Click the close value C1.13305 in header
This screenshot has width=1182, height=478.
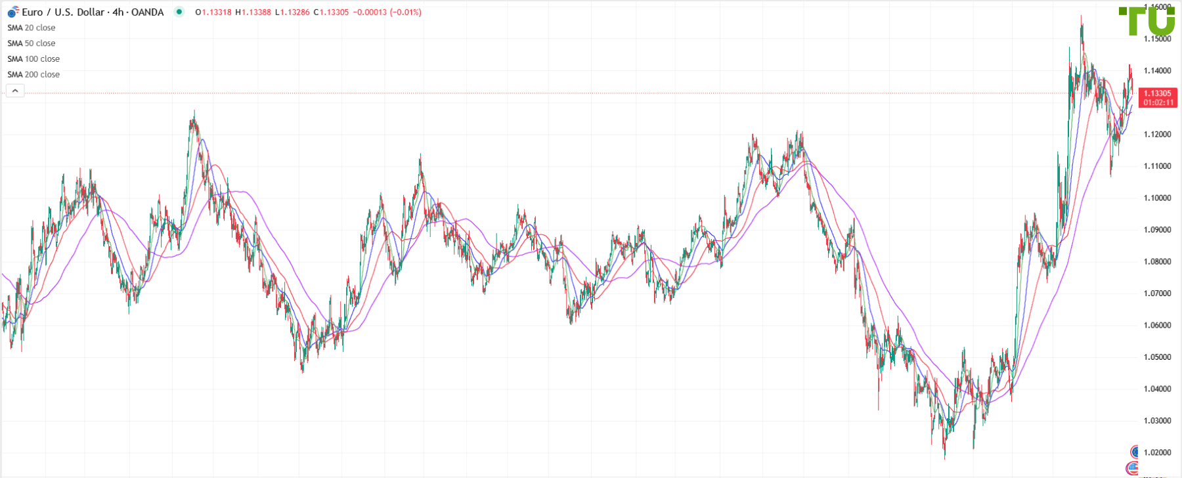(x=331, y=12)
